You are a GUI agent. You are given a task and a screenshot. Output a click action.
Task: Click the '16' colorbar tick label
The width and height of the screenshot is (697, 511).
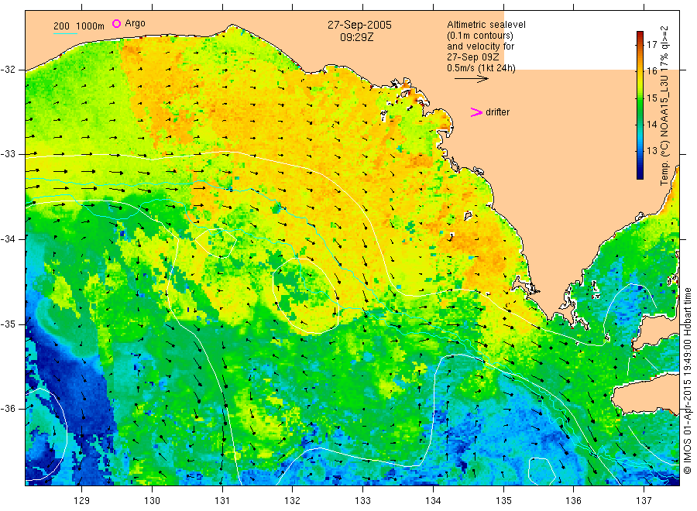651,71
